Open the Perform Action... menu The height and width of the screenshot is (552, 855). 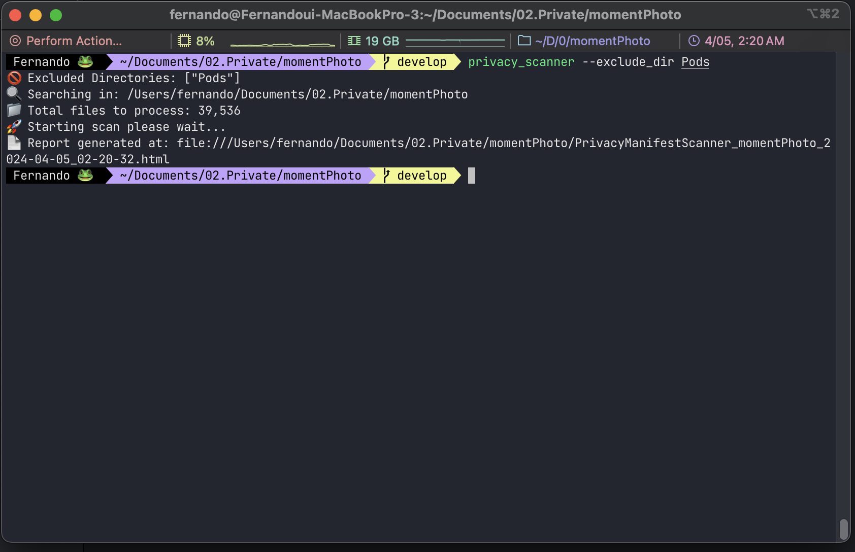tap(74, 41)
